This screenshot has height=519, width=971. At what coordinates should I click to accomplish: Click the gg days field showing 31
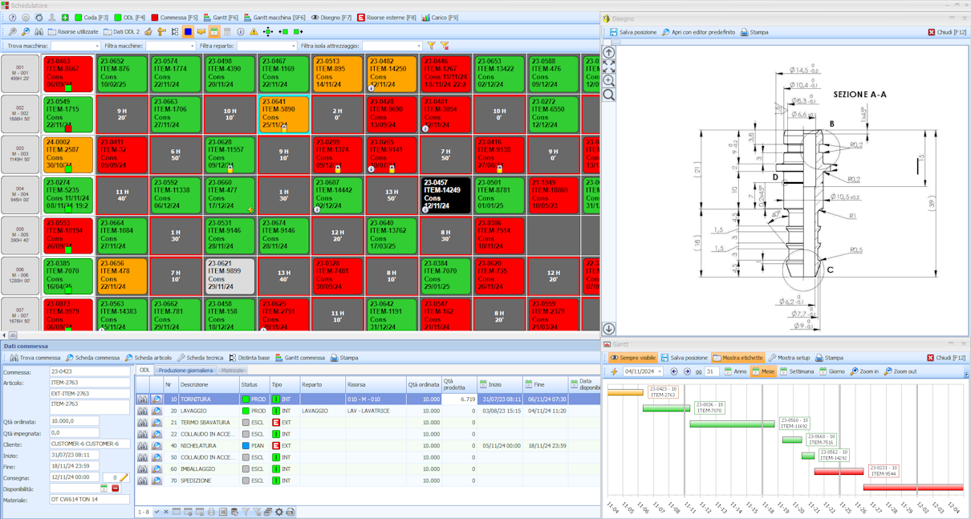(713, 371)
